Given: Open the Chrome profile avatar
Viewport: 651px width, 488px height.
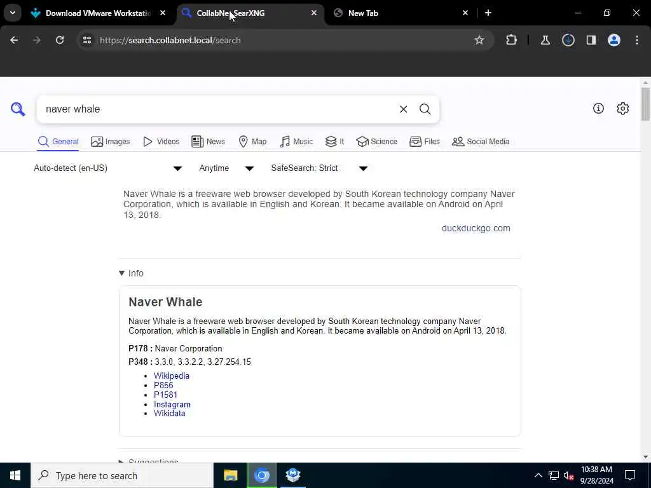Looking at the screenshot, I should point(613,40).
